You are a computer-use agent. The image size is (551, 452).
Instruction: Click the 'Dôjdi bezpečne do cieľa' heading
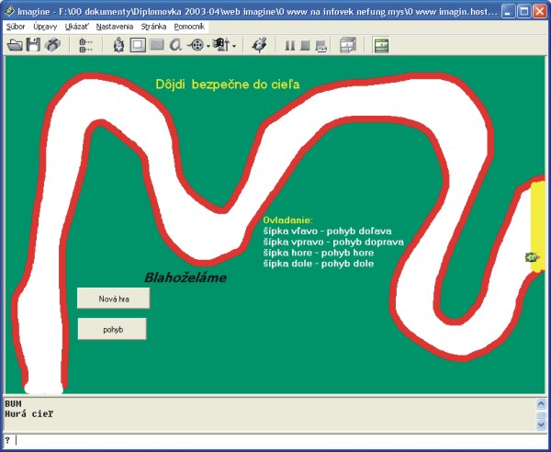228,85
